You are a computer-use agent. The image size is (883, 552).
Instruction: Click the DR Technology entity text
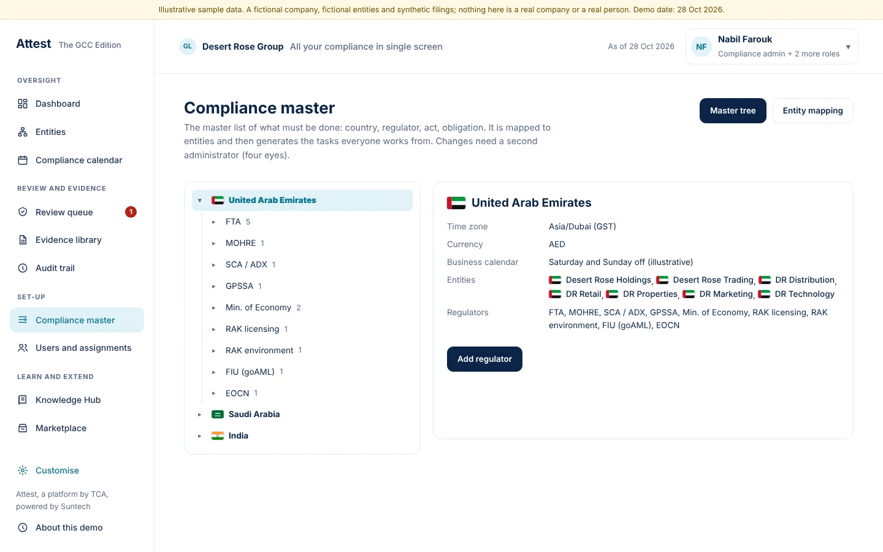(x=805, y=294)
